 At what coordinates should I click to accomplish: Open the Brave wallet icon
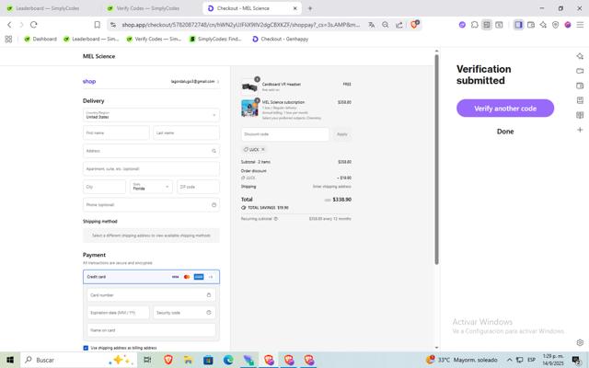pos(531,25)
